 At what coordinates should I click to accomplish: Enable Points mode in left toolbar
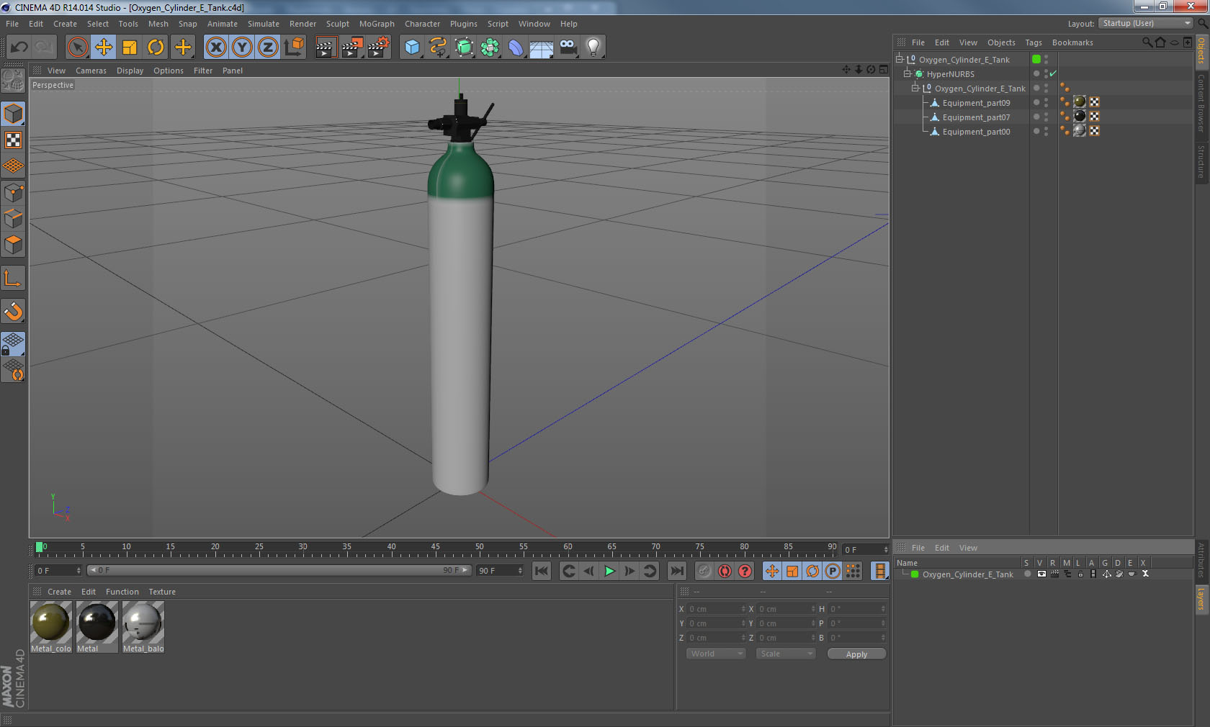[14, 193]
